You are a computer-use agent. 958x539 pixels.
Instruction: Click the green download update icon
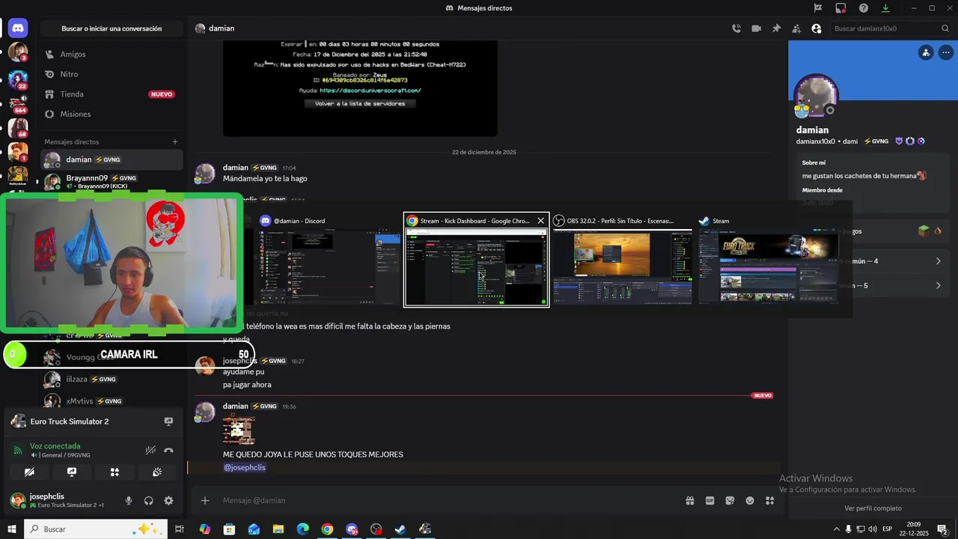tap(885, 7)
